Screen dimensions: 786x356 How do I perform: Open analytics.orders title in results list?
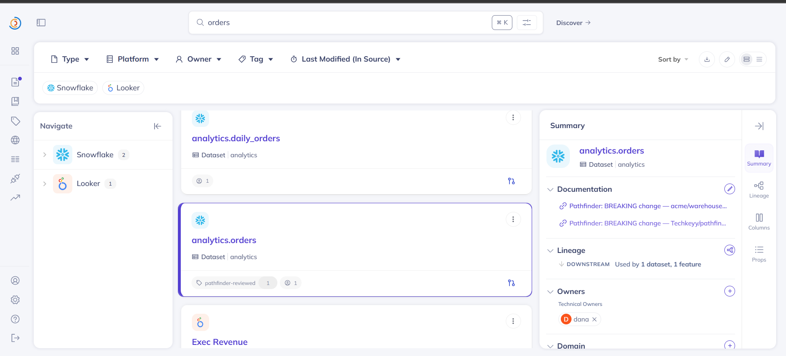(224, 240)
